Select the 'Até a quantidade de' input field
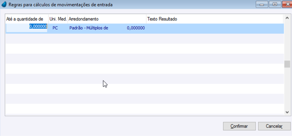The image size is (292, 136). point(27,28)
